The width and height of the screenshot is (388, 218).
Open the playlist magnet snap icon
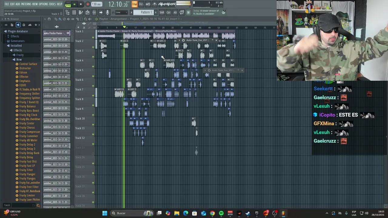[x=49, y=19]
